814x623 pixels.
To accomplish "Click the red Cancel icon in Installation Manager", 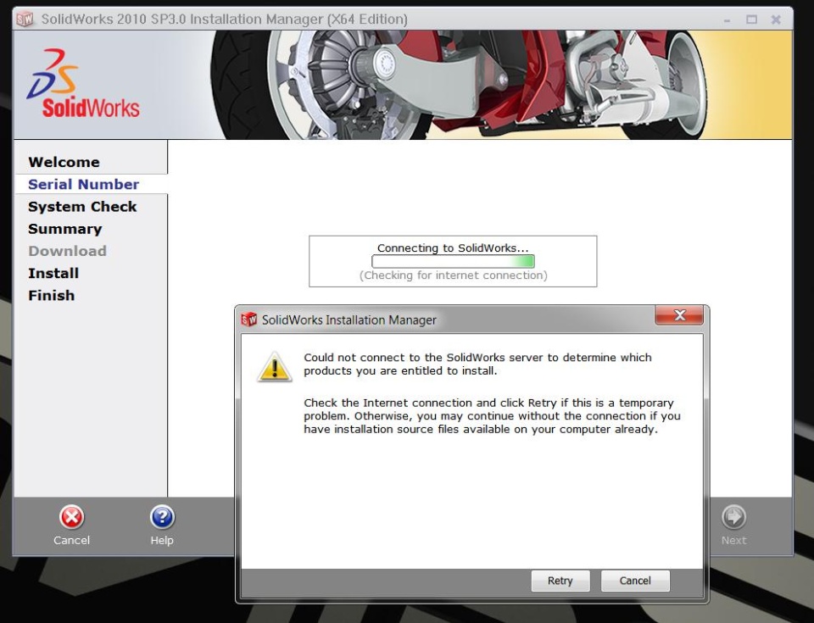I will pos(71,517).
